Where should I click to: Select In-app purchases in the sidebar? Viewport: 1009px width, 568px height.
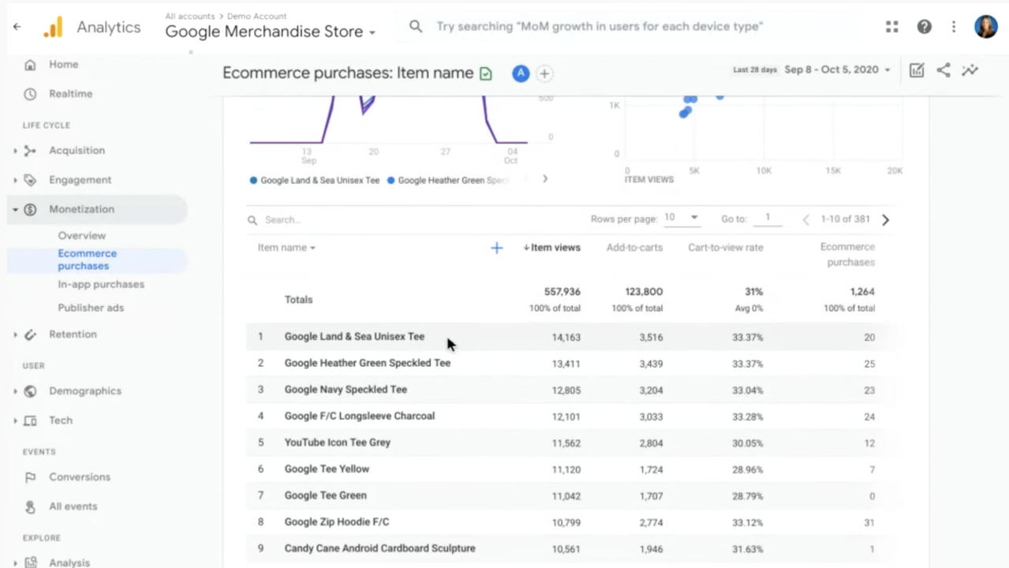tap(101, 284)
